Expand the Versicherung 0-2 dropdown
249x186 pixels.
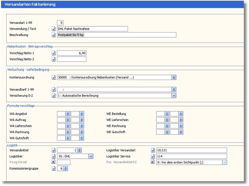tap(174, 96)
